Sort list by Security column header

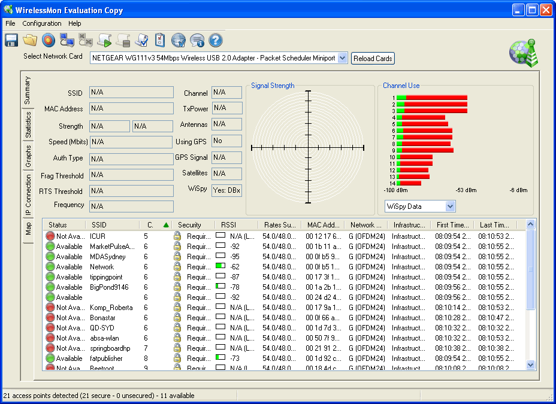point(194,225)
